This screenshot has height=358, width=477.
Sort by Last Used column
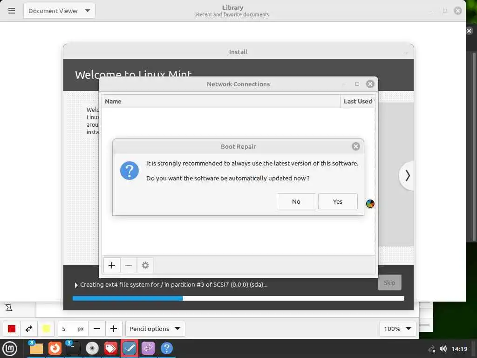pyautogui.click(x=358, y=101)
